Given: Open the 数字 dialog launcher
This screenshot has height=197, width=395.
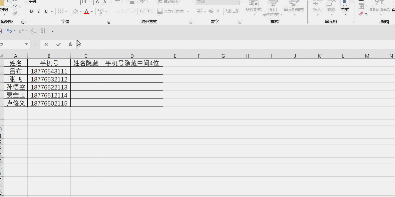Looking at the screenshot, I should 239,22.
